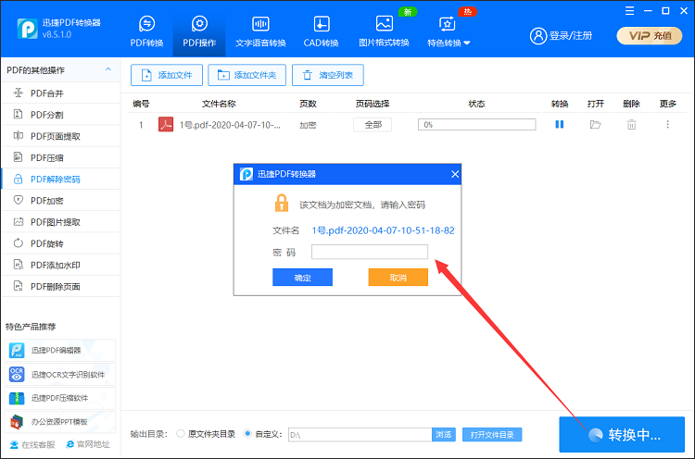The width and height of the screenshot is (695, 459).
Task: Select PDF页面提取 in the sidebar
Action: (x=61, y=136)
